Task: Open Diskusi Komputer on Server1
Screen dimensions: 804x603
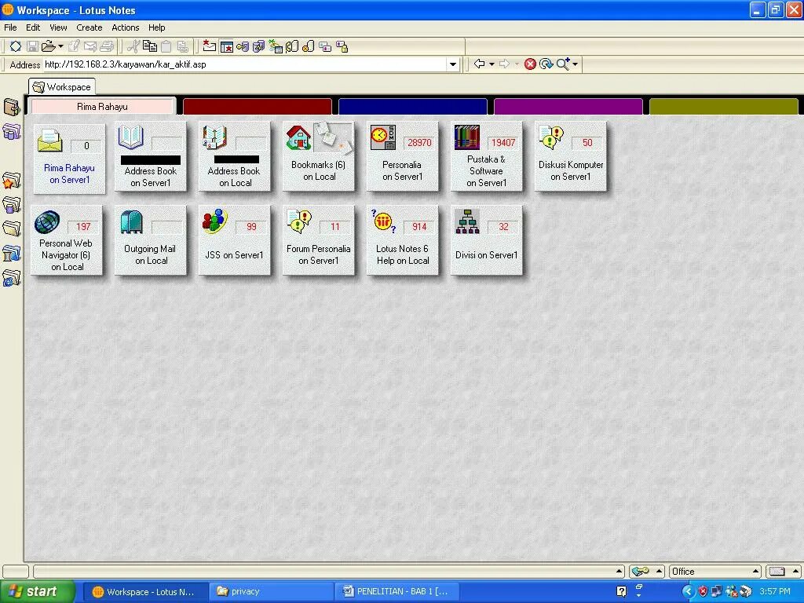Action: (x=571, y=155)
